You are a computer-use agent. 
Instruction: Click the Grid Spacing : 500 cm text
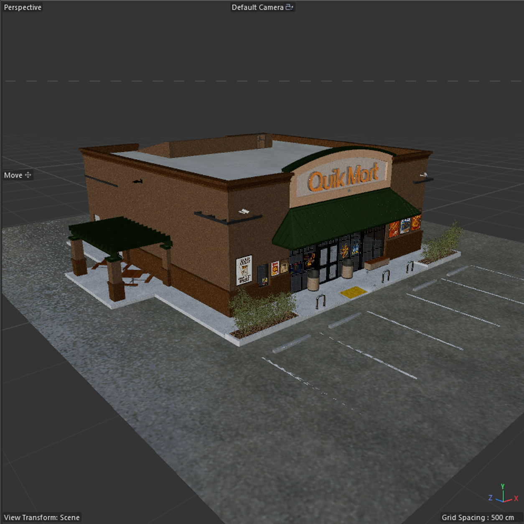tap(478, 517)
